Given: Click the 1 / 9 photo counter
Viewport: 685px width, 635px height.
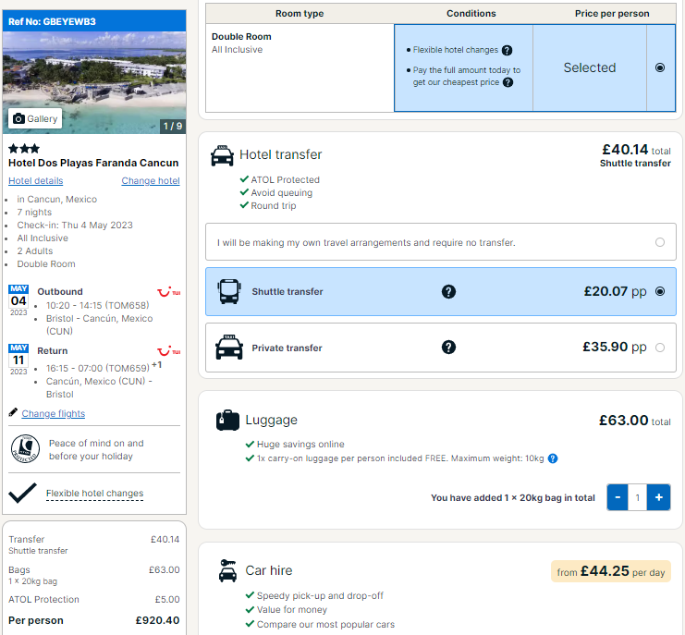Looking at the screenshot, I should click(173, 127).
